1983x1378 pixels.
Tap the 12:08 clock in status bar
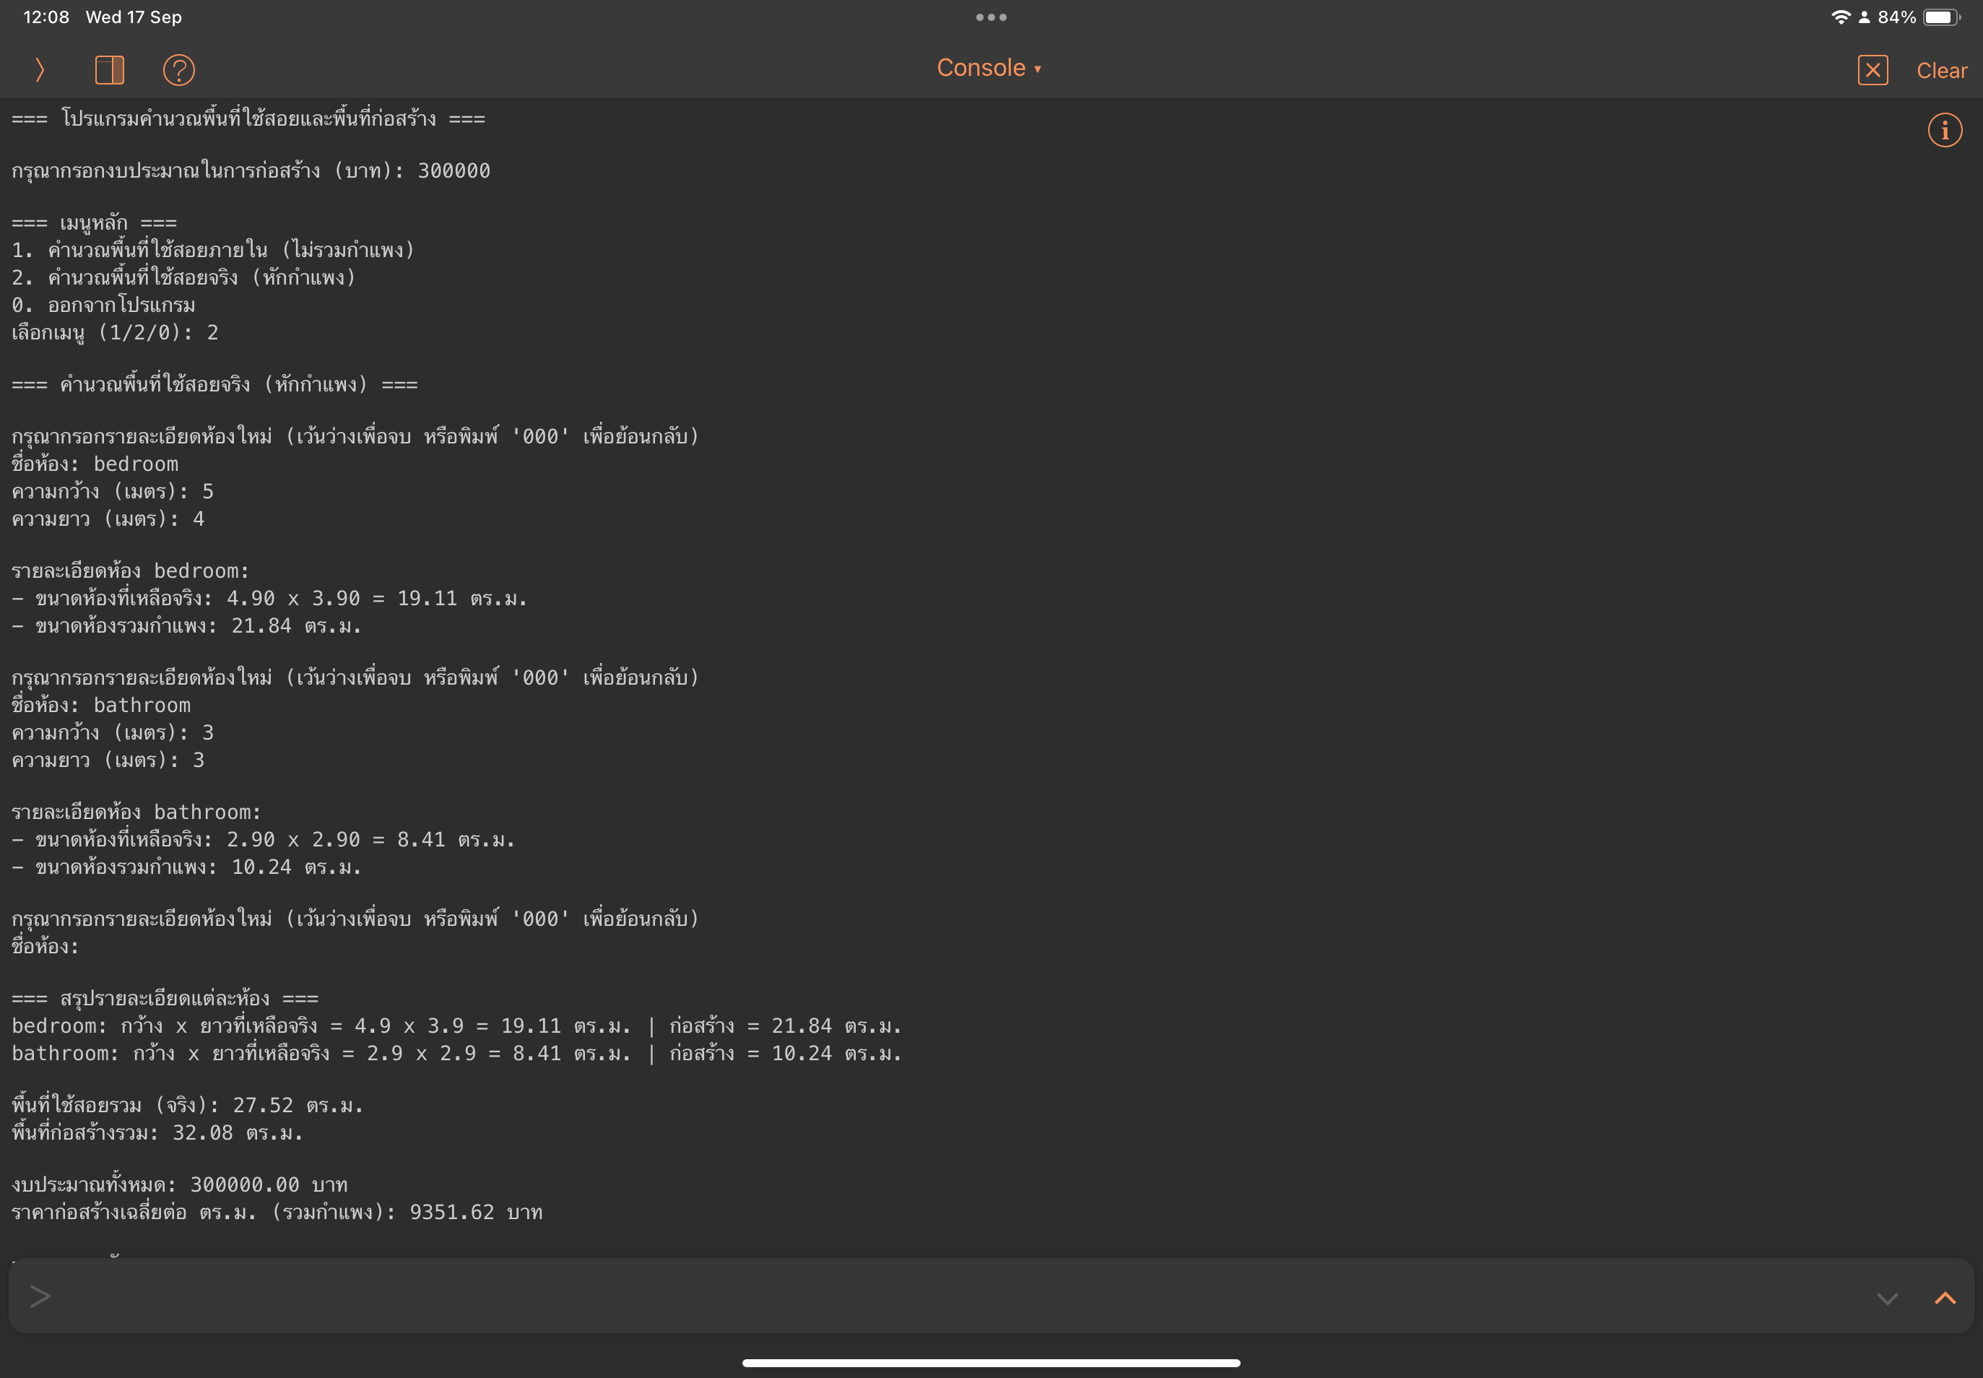pos(45,17)
